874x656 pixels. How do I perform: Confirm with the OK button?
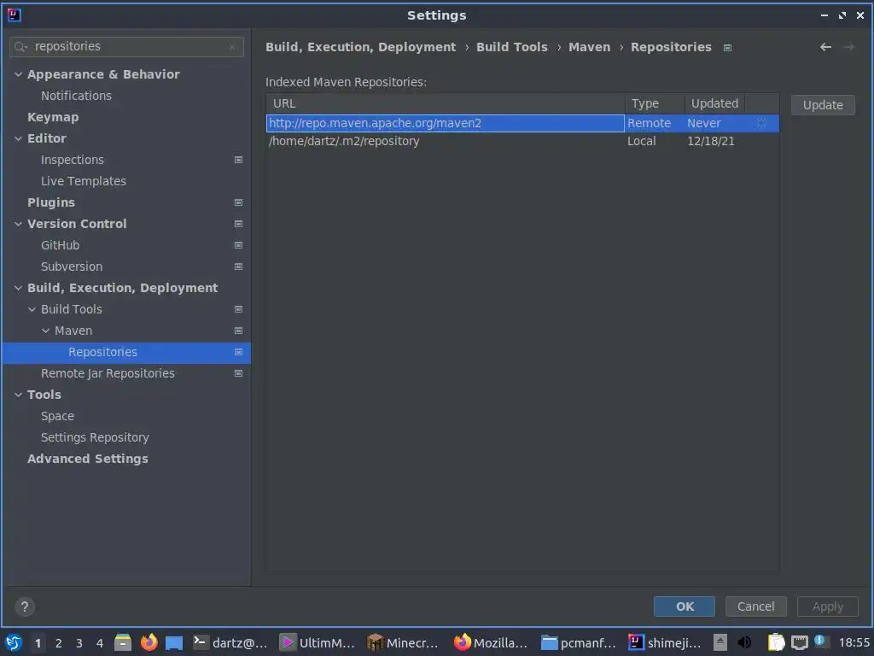[685, 606]
